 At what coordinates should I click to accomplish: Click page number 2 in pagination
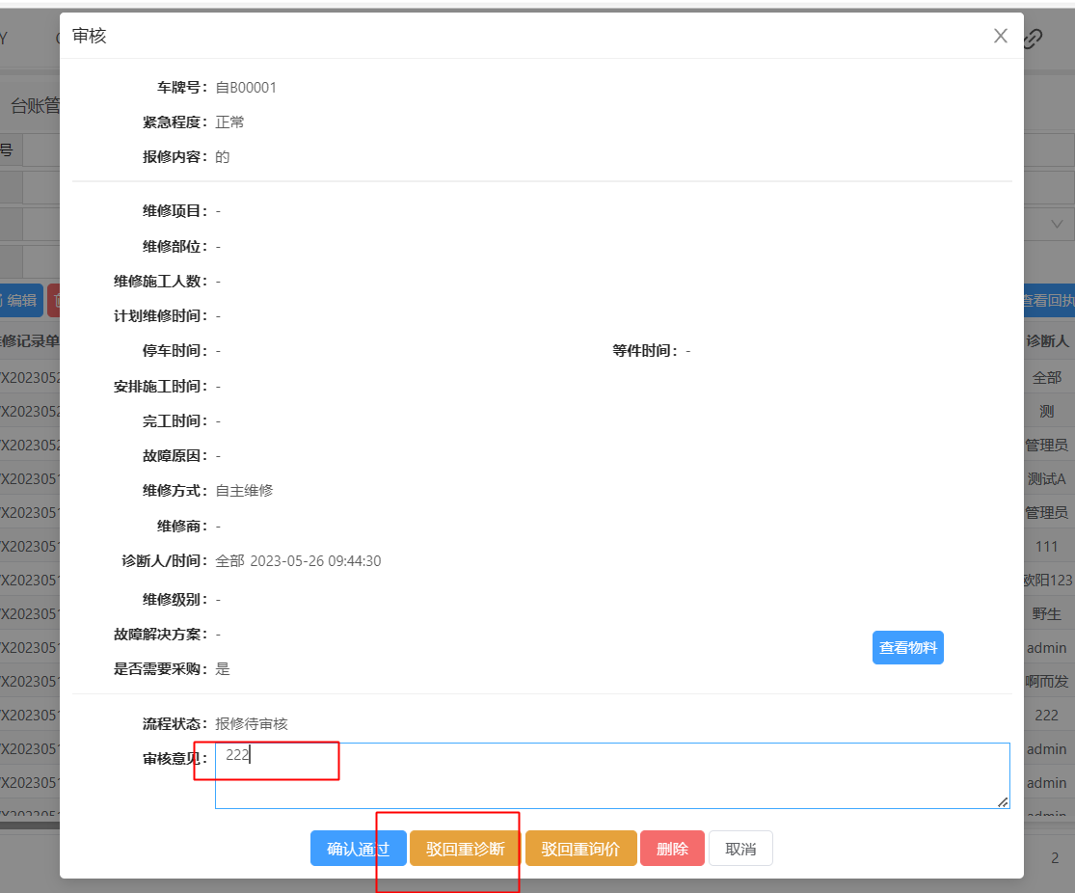1055,857
